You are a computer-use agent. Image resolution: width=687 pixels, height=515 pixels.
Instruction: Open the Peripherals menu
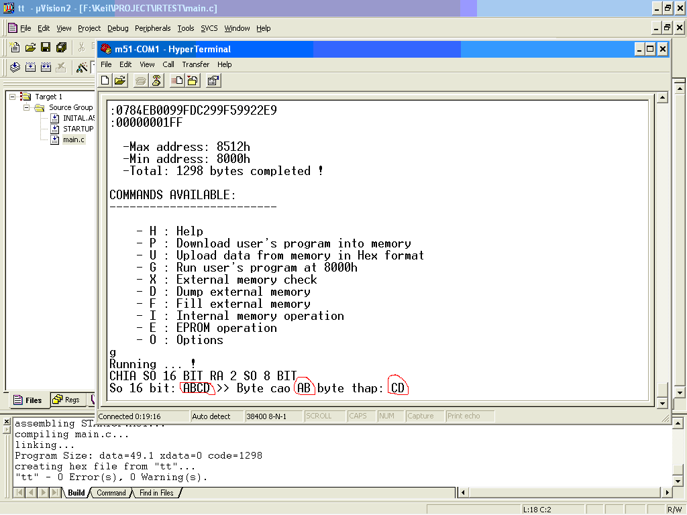coord(152,28)
